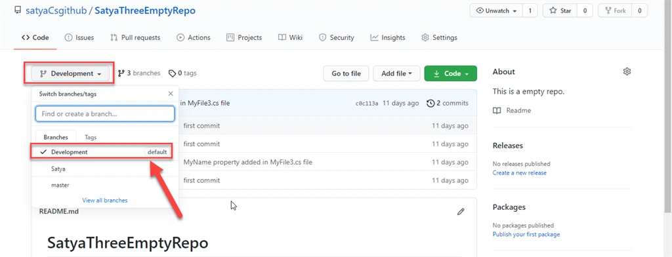The height and width of the screenshot is (257, 672).
Task: Click Create a new release link
Action: 520,173
